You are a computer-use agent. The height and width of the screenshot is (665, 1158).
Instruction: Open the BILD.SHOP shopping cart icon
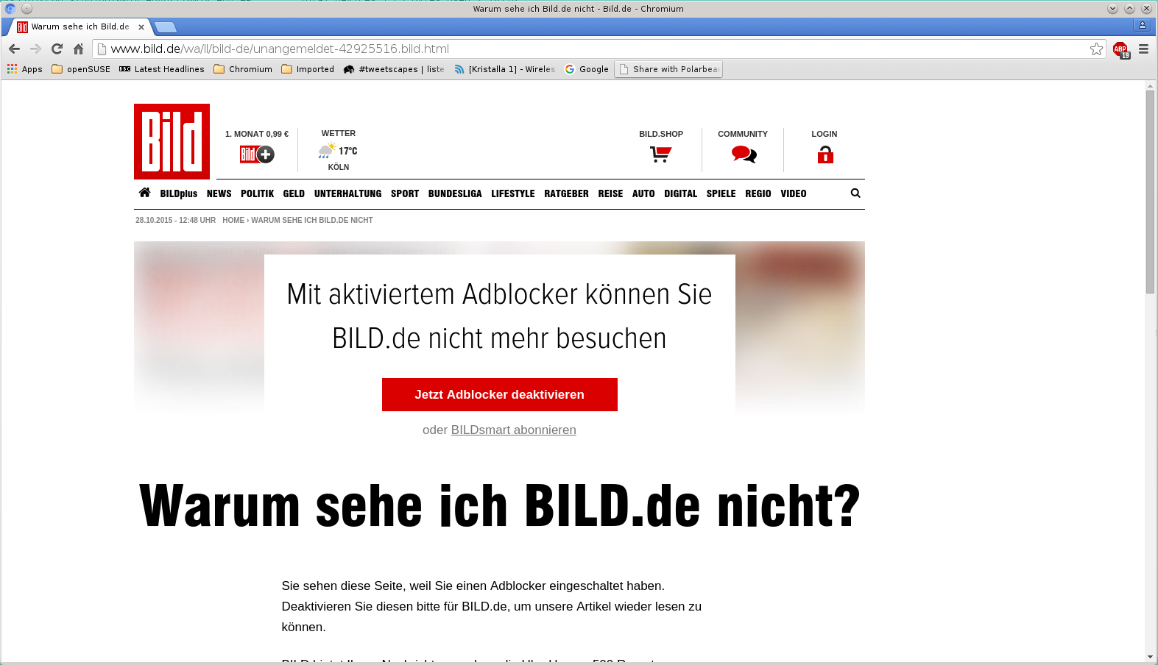[x=660, y=154]
